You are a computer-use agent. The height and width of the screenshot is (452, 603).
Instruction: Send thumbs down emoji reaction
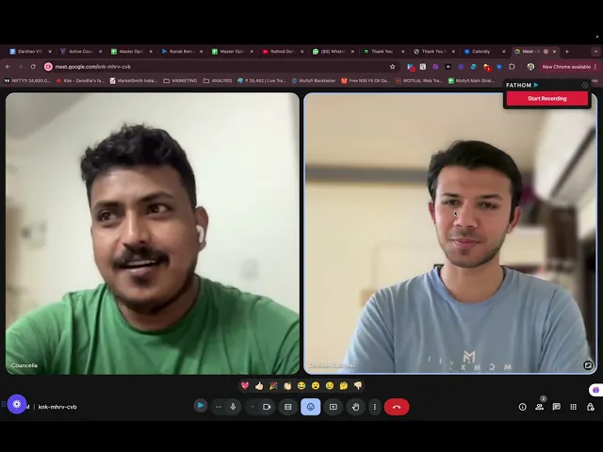point(358,385)
